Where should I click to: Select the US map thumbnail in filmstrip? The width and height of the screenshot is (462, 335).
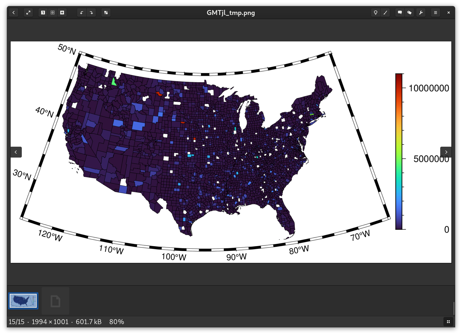pyautogui.click(x=23, y=301)
